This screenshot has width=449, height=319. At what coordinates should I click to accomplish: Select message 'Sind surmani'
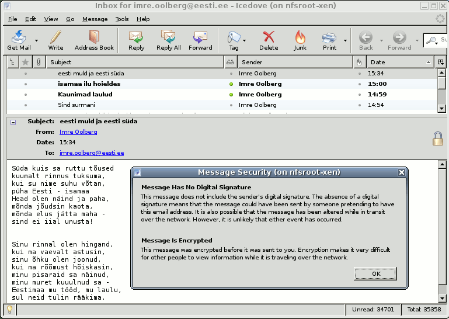(222, 105)
